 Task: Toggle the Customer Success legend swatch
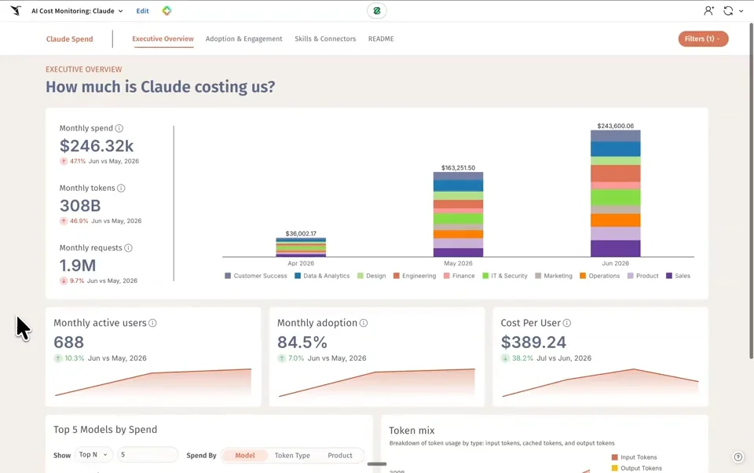tap(228, 276)
